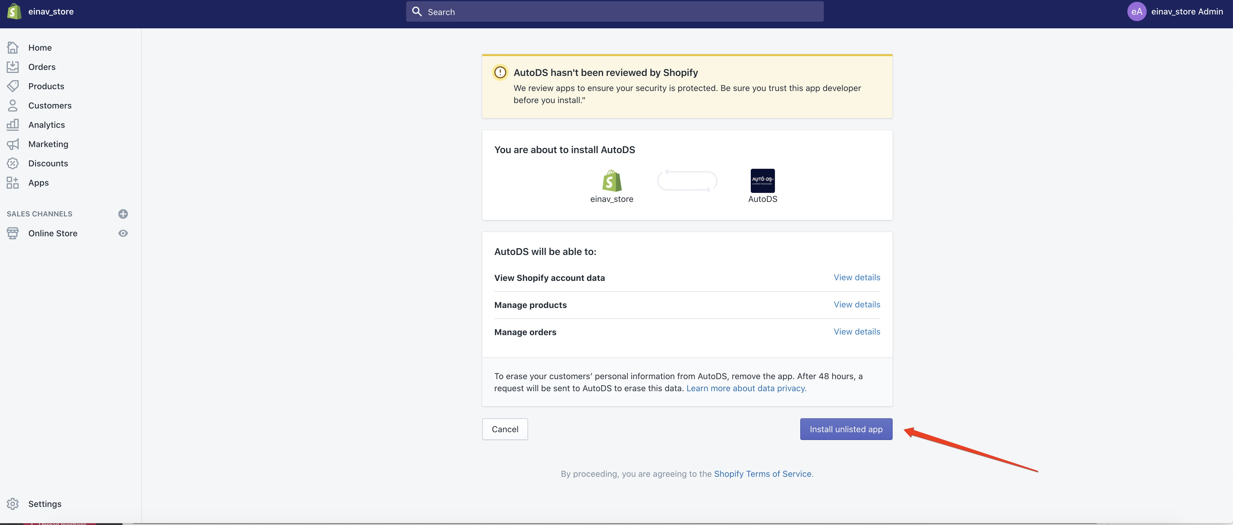
Task: Click the SALES CHANNELS heading
Action: click(40, 214)
